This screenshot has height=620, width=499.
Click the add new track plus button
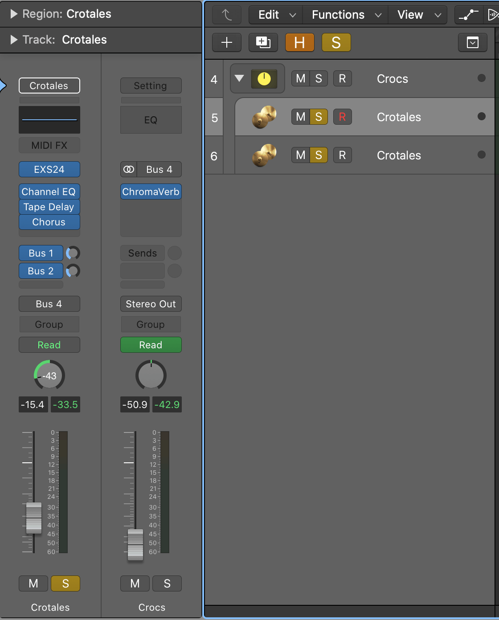click(227, 43)
